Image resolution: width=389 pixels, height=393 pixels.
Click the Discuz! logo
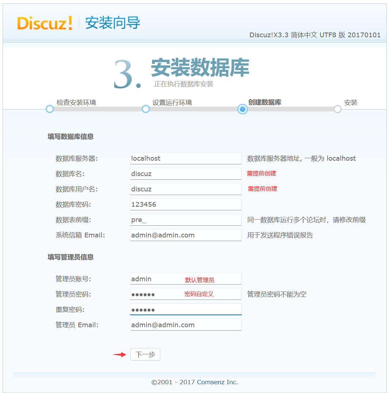tap(45, 23)
